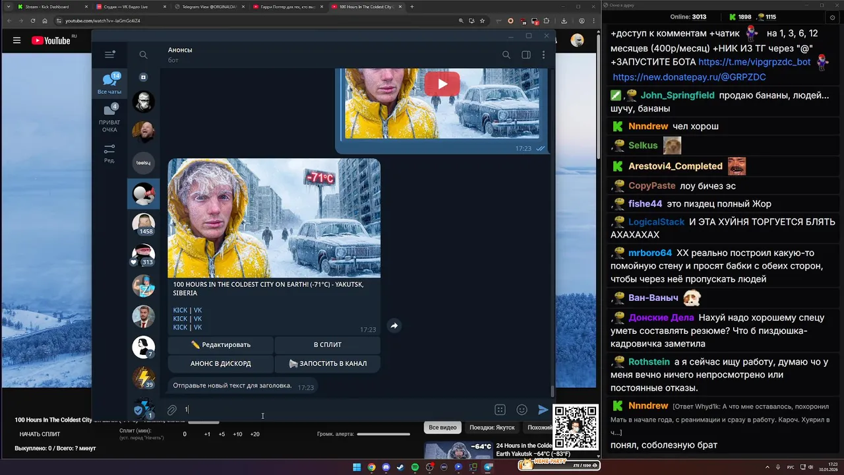Click 'ЗАПОСТИТЬ В КАНАЛ' bot button

328,364
